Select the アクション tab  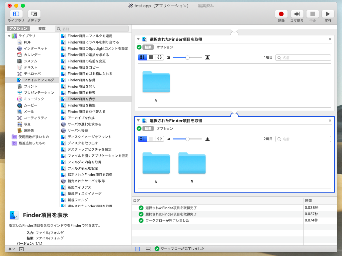pos(18,29)
